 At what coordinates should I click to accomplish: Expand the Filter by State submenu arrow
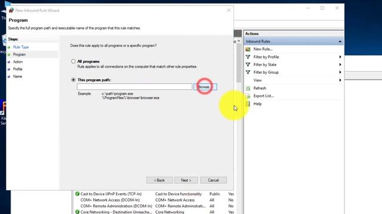[x=340, y=65]
